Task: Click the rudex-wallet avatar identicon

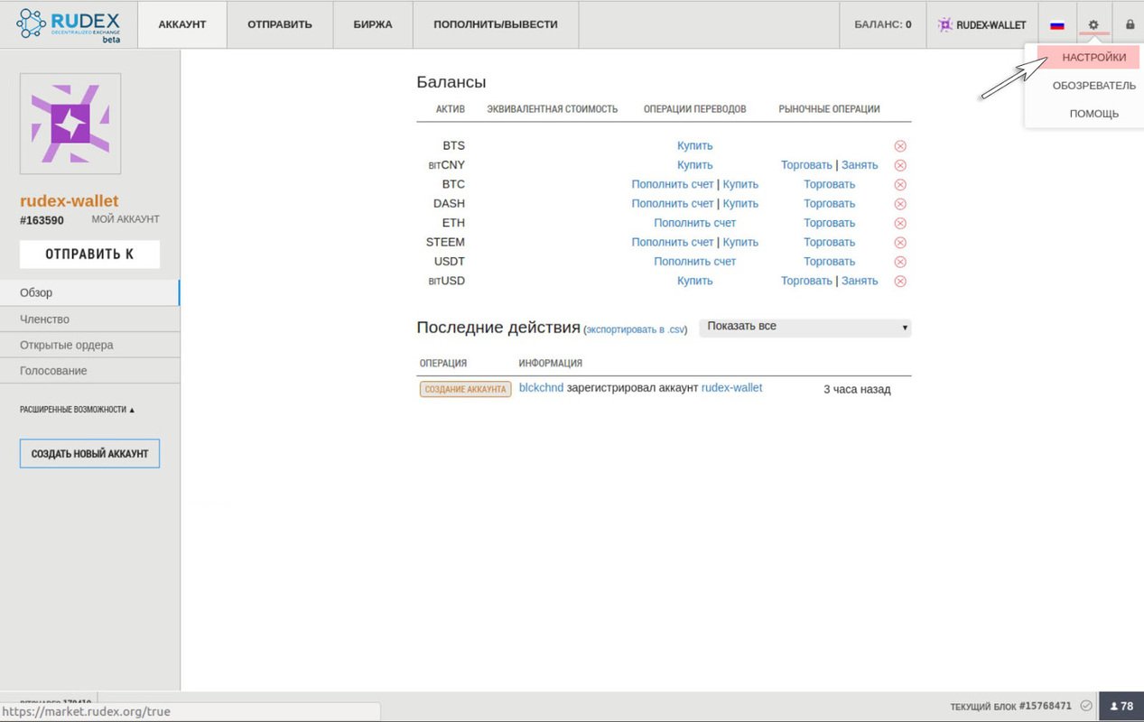Action: (70, 124)
